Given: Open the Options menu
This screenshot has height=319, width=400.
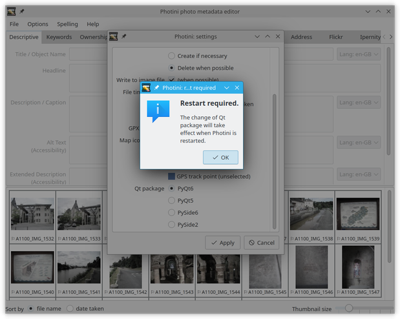Looking at the screenshot, I should point(37,24).
